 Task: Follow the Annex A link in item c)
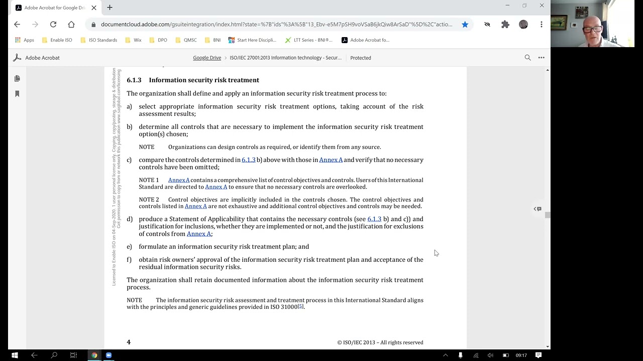331,160
